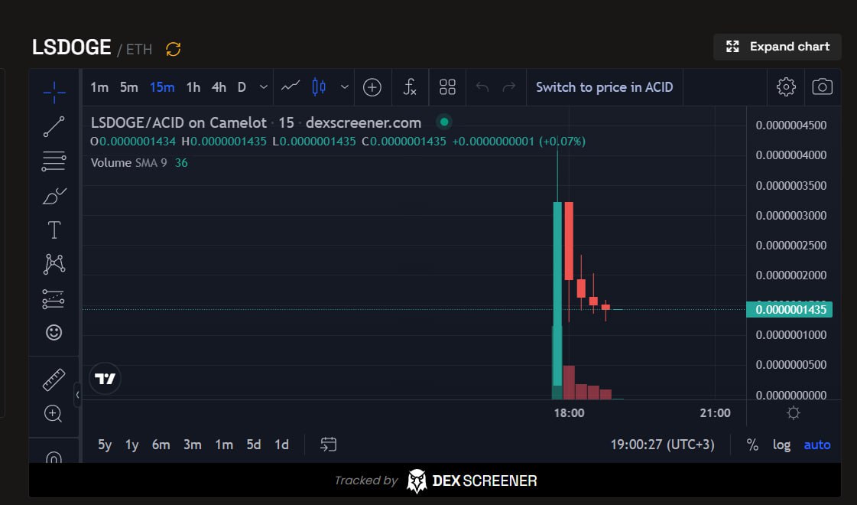Activate the zoom in tool

point(54,414)
